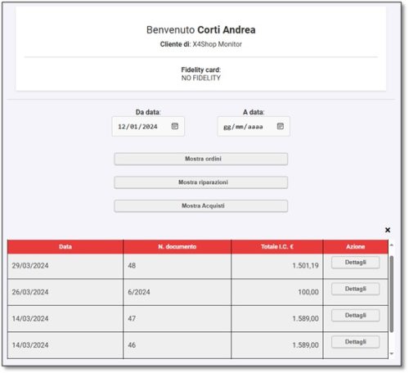Click the Mostra ordini button
This screenshot has height=373, width=409.
201,159
